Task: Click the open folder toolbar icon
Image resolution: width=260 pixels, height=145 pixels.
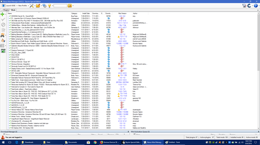Action: pos(38,6)
